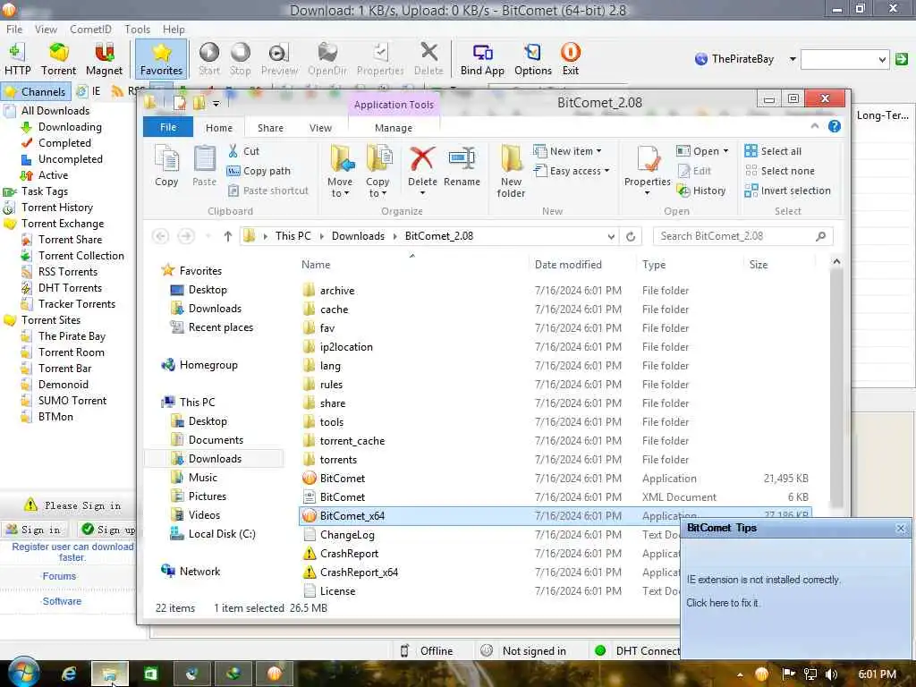The image size is (916, 687).
Task: Switch to the Manage ribbon tab
Action: pos(394,127)
